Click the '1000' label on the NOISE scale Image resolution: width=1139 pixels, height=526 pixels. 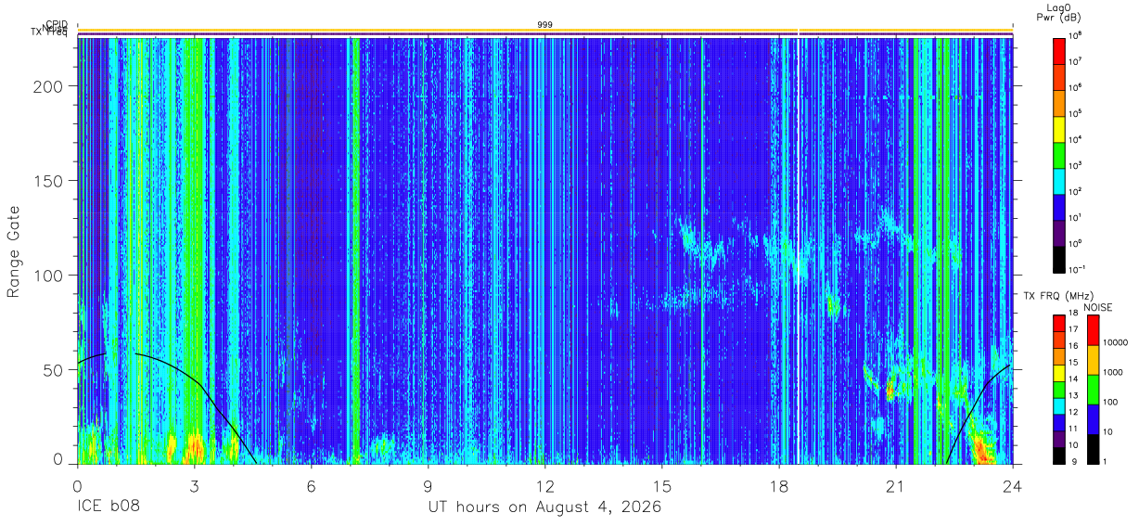[1114, 372]
